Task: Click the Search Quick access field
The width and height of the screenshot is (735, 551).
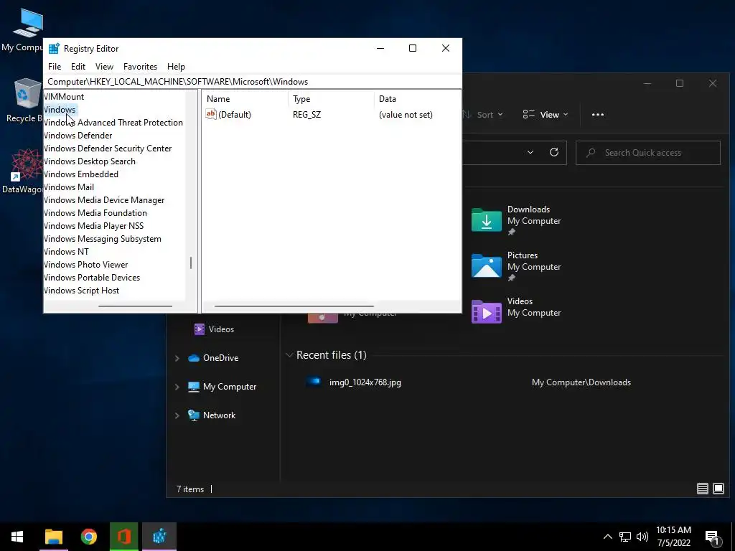Action: [648, 153]
